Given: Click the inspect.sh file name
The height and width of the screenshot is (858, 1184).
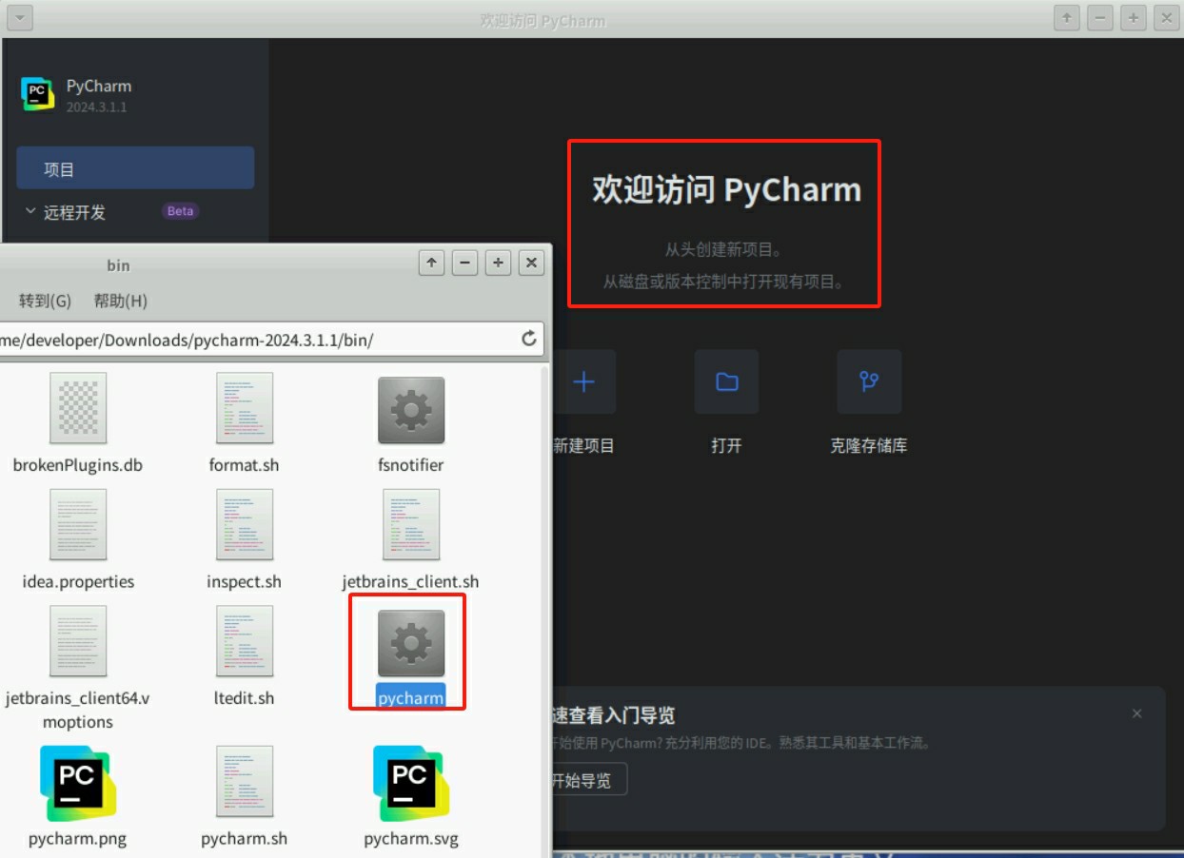Looking at the screenshot, I should [x=245, y=581].
